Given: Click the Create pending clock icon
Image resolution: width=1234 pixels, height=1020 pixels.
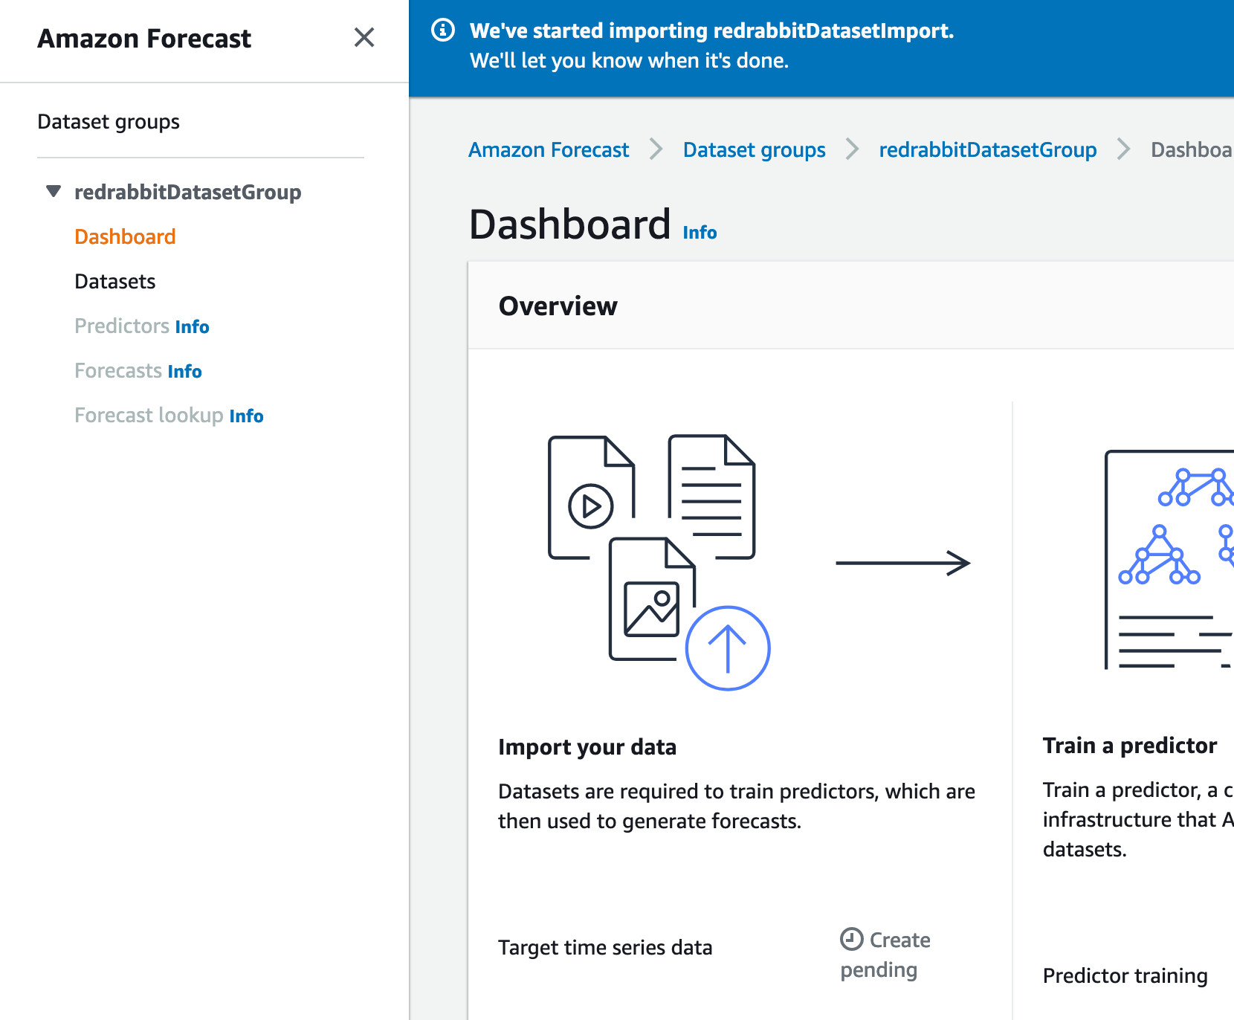Looking at the screenshot, I should click(851, 939).
